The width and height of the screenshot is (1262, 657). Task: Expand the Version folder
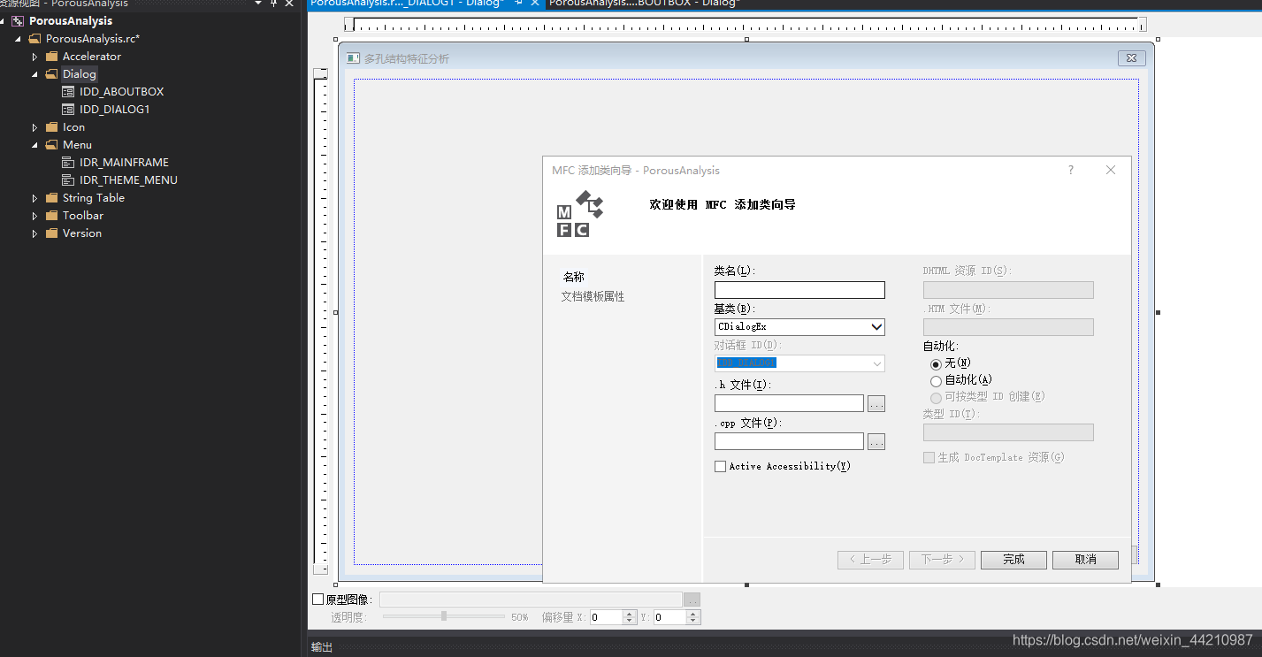tap(34, 233)
